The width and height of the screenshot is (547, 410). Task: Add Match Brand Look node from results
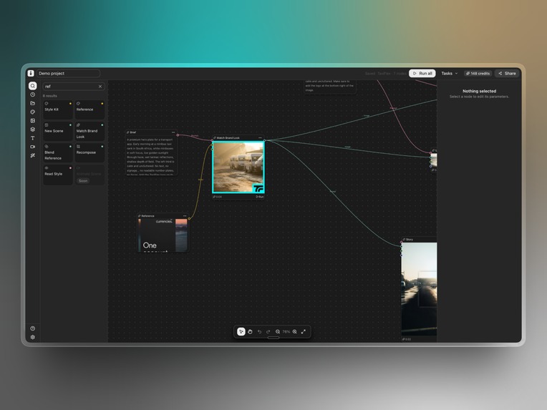coord(89,131)
